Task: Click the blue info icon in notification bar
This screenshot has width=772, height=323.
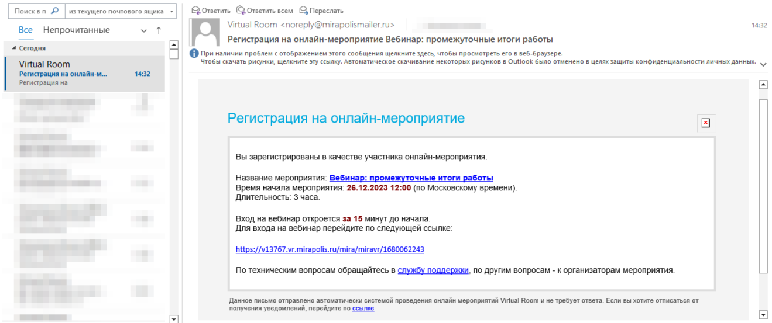Action: coord(194,54)
